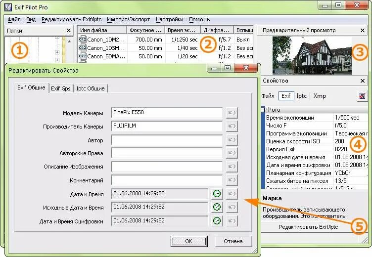Revert the Исходные Дата и Время value
This screenshot has width=372, height=257.
click(232, 207)
